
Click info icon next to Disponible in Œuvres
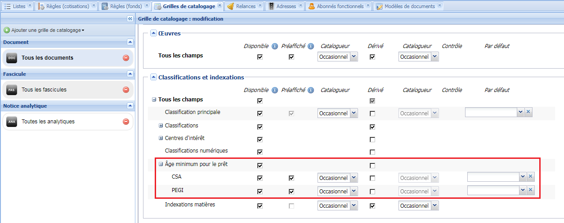274,46
